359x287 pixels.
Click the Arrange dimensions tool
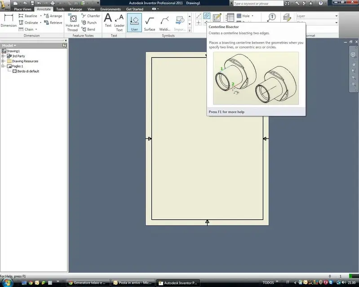point(53,16)
